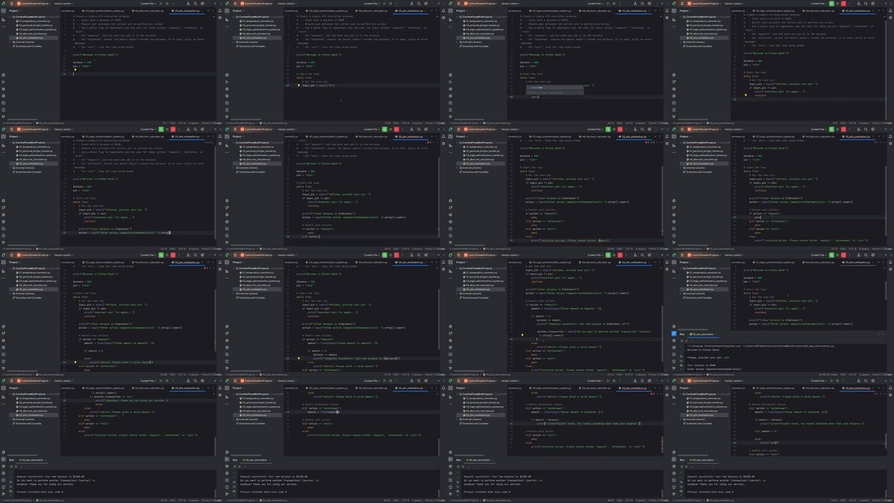This screenshot has height=503, width=894.
Task: Click "Process finished" console line, "elif amount < 0:" screenshot
Action: tap(710, 492)
